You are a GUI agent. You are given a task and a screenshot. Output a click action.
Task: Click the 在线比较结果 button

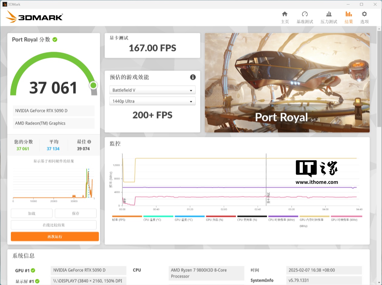[54, 225]
